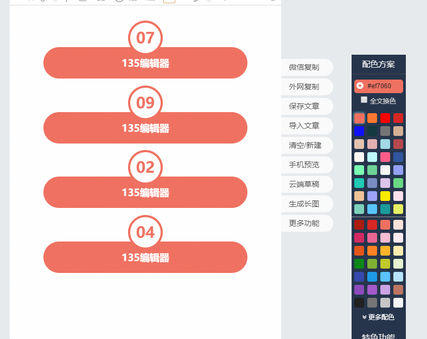This screenshot has height=339, width=427.
Task: Select the circled number 07 badge
Action: (145, 38)
